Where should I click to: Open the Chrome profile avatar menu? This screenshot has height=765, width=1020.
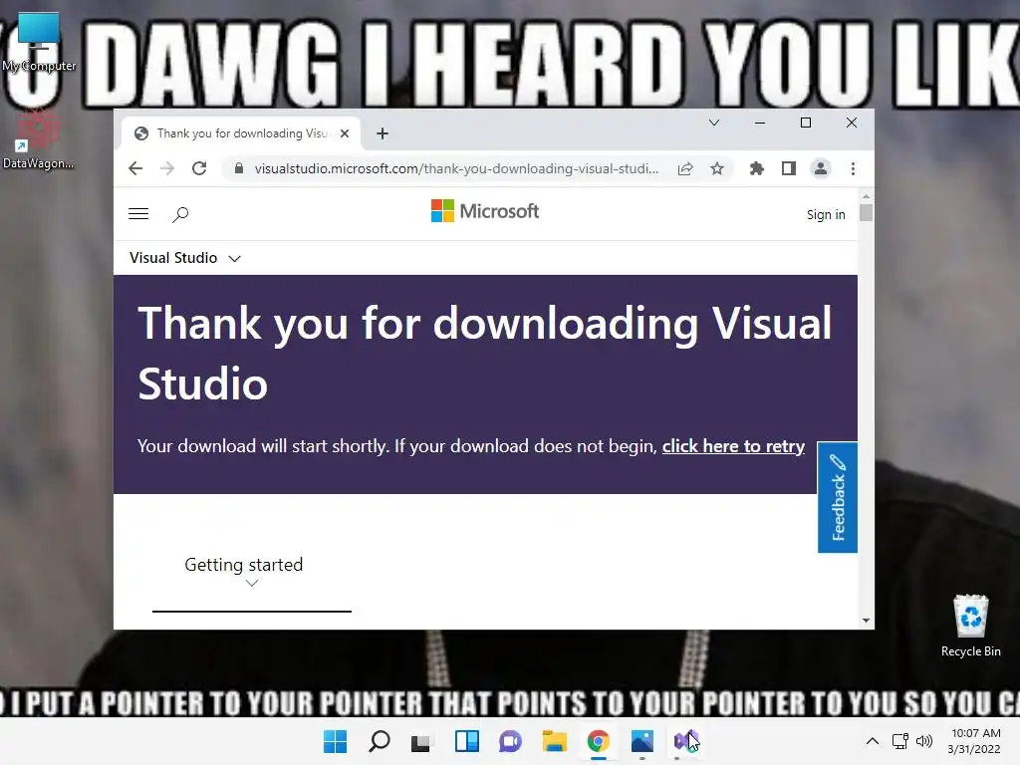point(821,168)
